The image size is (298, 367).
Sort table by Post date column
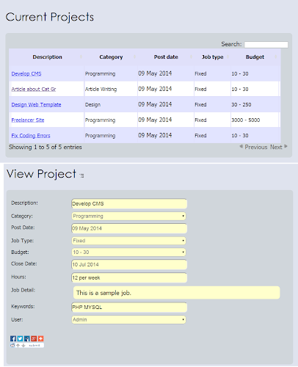pyautogui.click(x=166, y=57)
